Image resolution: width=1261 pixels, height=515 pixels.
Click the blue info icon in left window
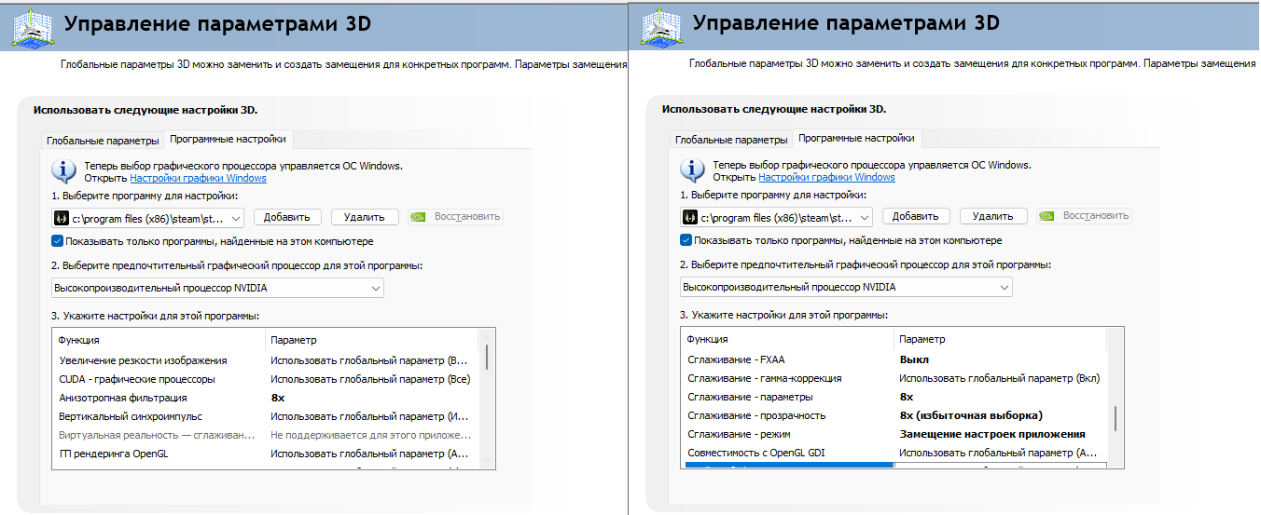click(x=63, y=170)
